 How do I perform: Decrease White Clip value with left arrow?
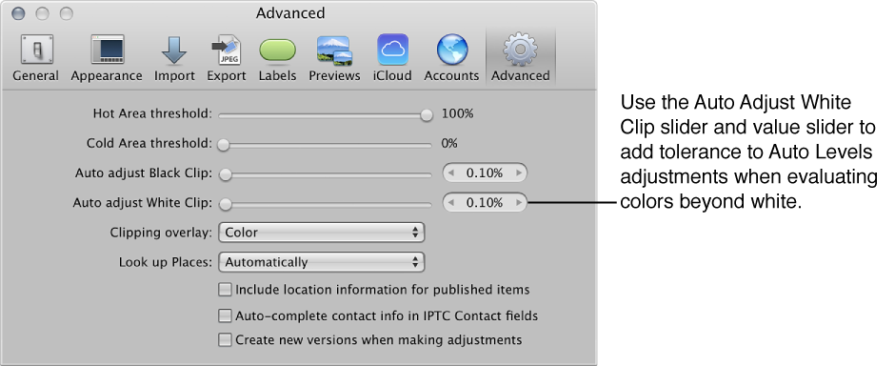(451, 203)
